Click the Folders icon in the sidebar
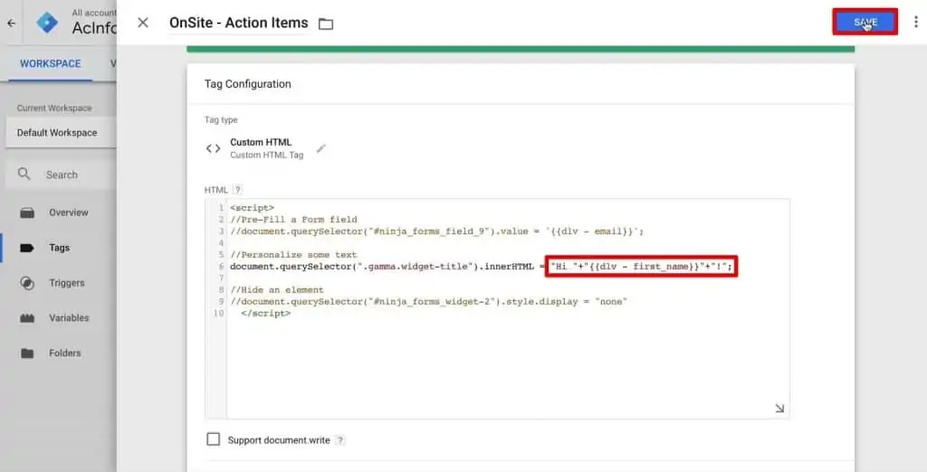 27,354
